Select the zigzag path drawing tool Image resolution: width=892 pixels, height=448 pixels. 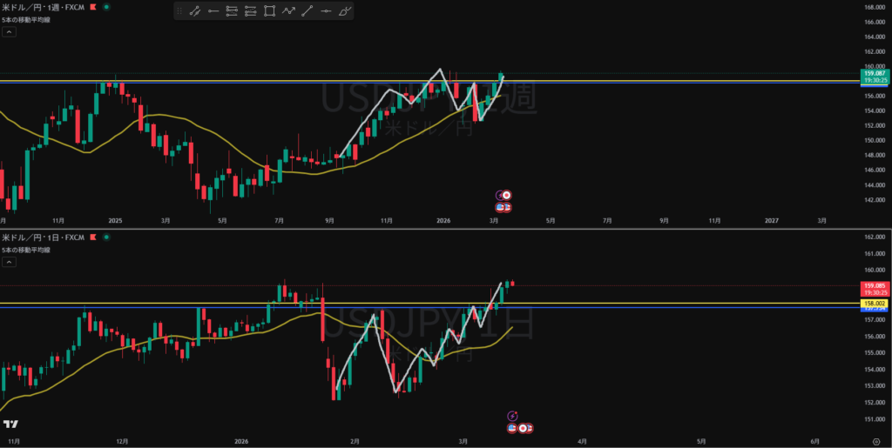point(288,11)
